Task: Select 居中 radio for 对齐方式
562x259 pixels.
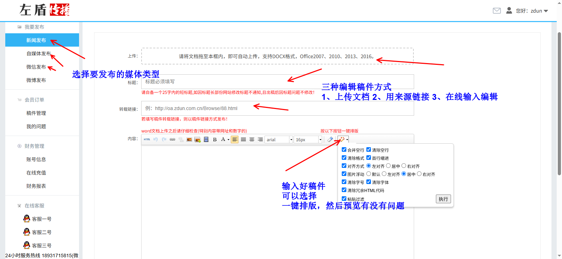Action: click(x=388, y=166)
